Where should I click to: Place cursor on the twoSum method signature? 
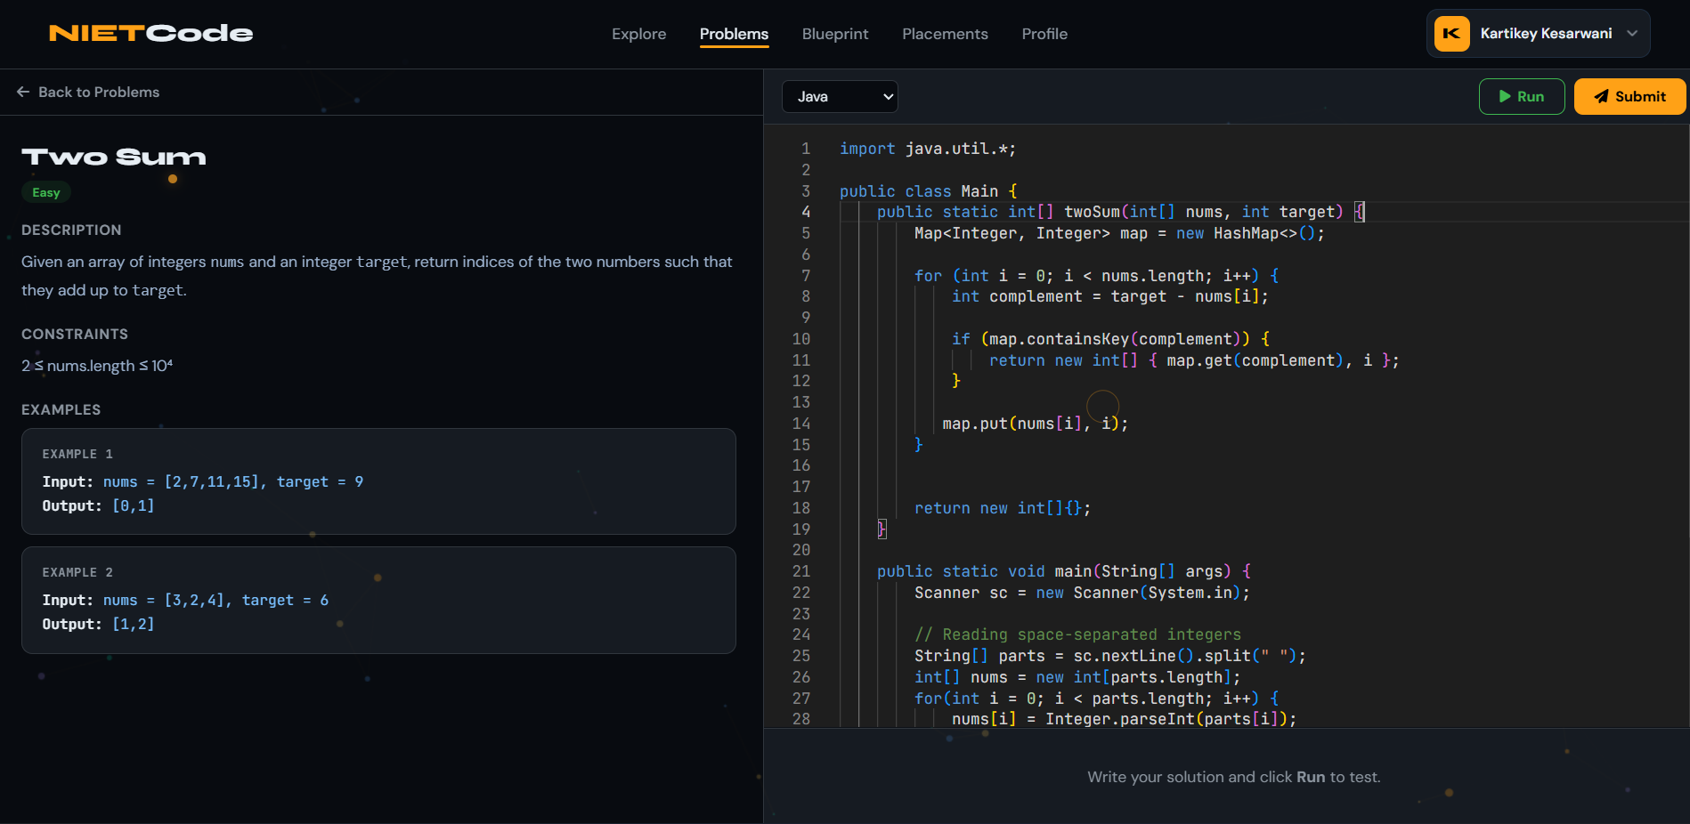1120,212
